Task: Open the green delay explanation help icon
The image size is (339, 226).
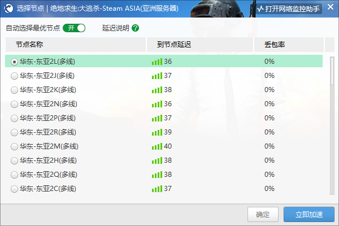Action: 135,28
